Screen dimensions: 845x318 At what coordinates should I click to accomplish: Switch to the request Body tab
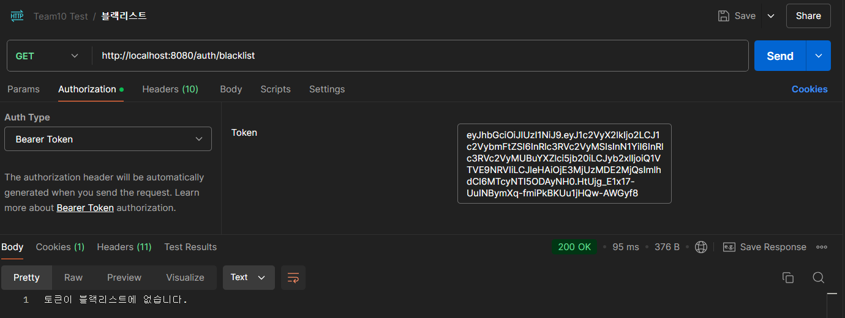coord(231,89)
